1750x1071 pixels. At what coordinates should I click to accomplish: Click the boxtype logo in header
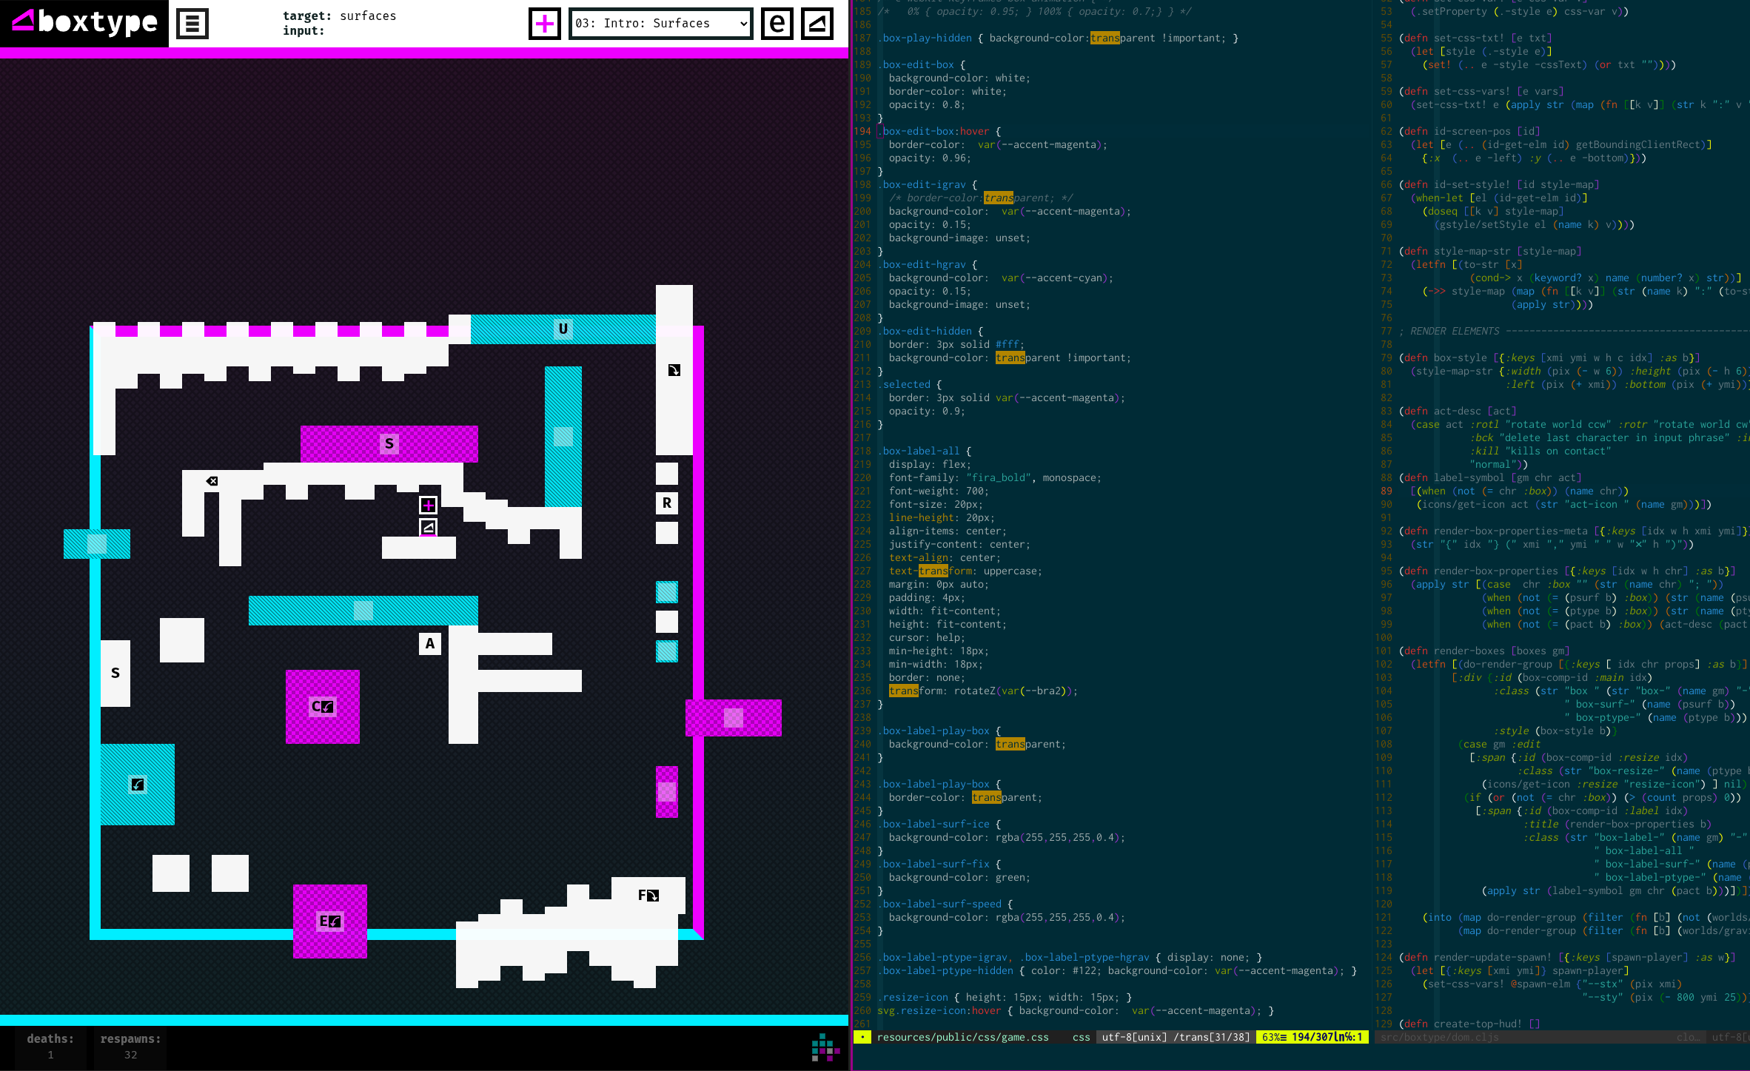(x=84, y=22)
